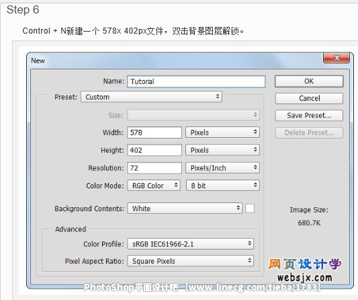Click the 680.7K image size value

pyautogui.click(x=309, y=223)
